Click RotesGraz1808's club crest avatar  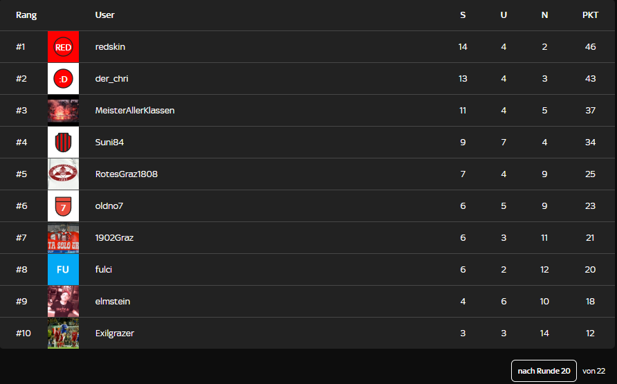pos(63,174)
